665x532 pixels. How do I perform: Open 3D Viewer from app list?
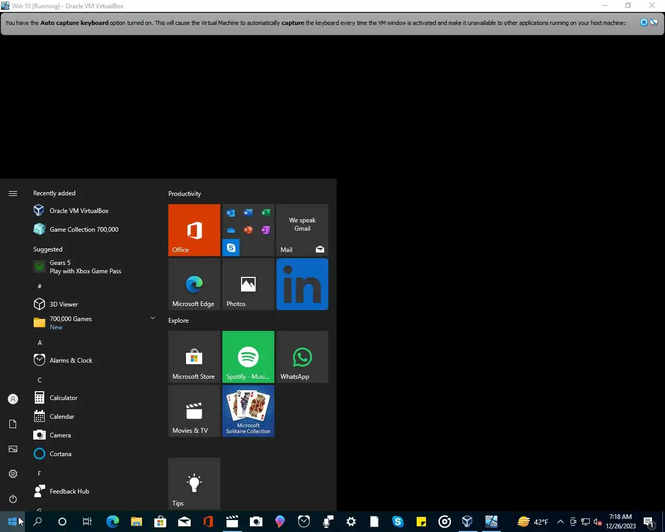96,304
